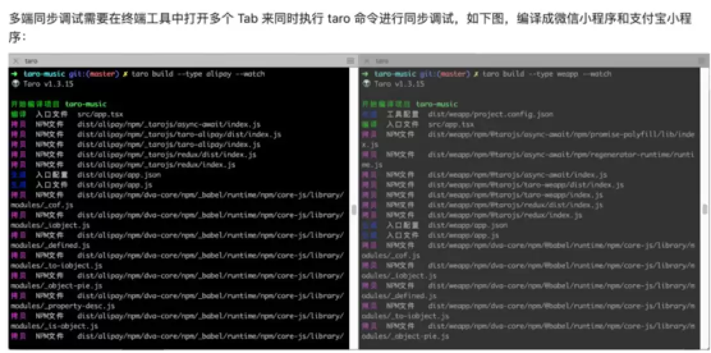Click the 'taro build --type alipay --watch' command
711x353 pixels.
click(x=198, y=74)
